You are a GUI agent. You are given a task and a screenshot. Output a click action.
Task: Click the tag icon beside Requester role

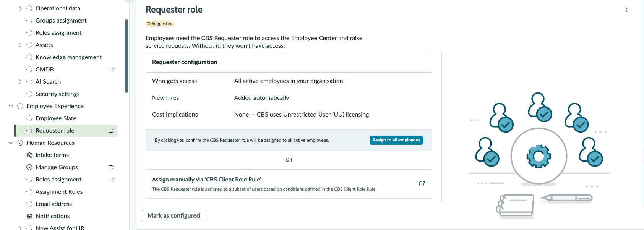(x=111, y=131)
